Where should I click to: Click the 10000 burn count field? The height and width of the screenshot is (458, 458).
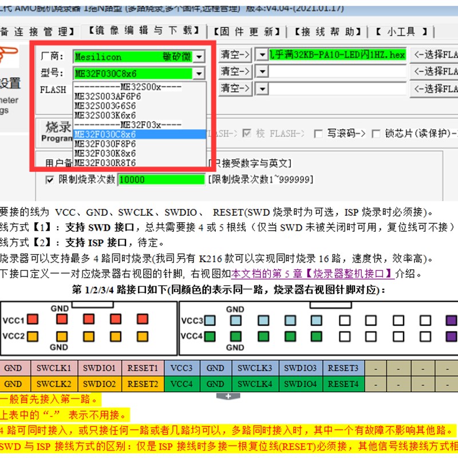161,180
